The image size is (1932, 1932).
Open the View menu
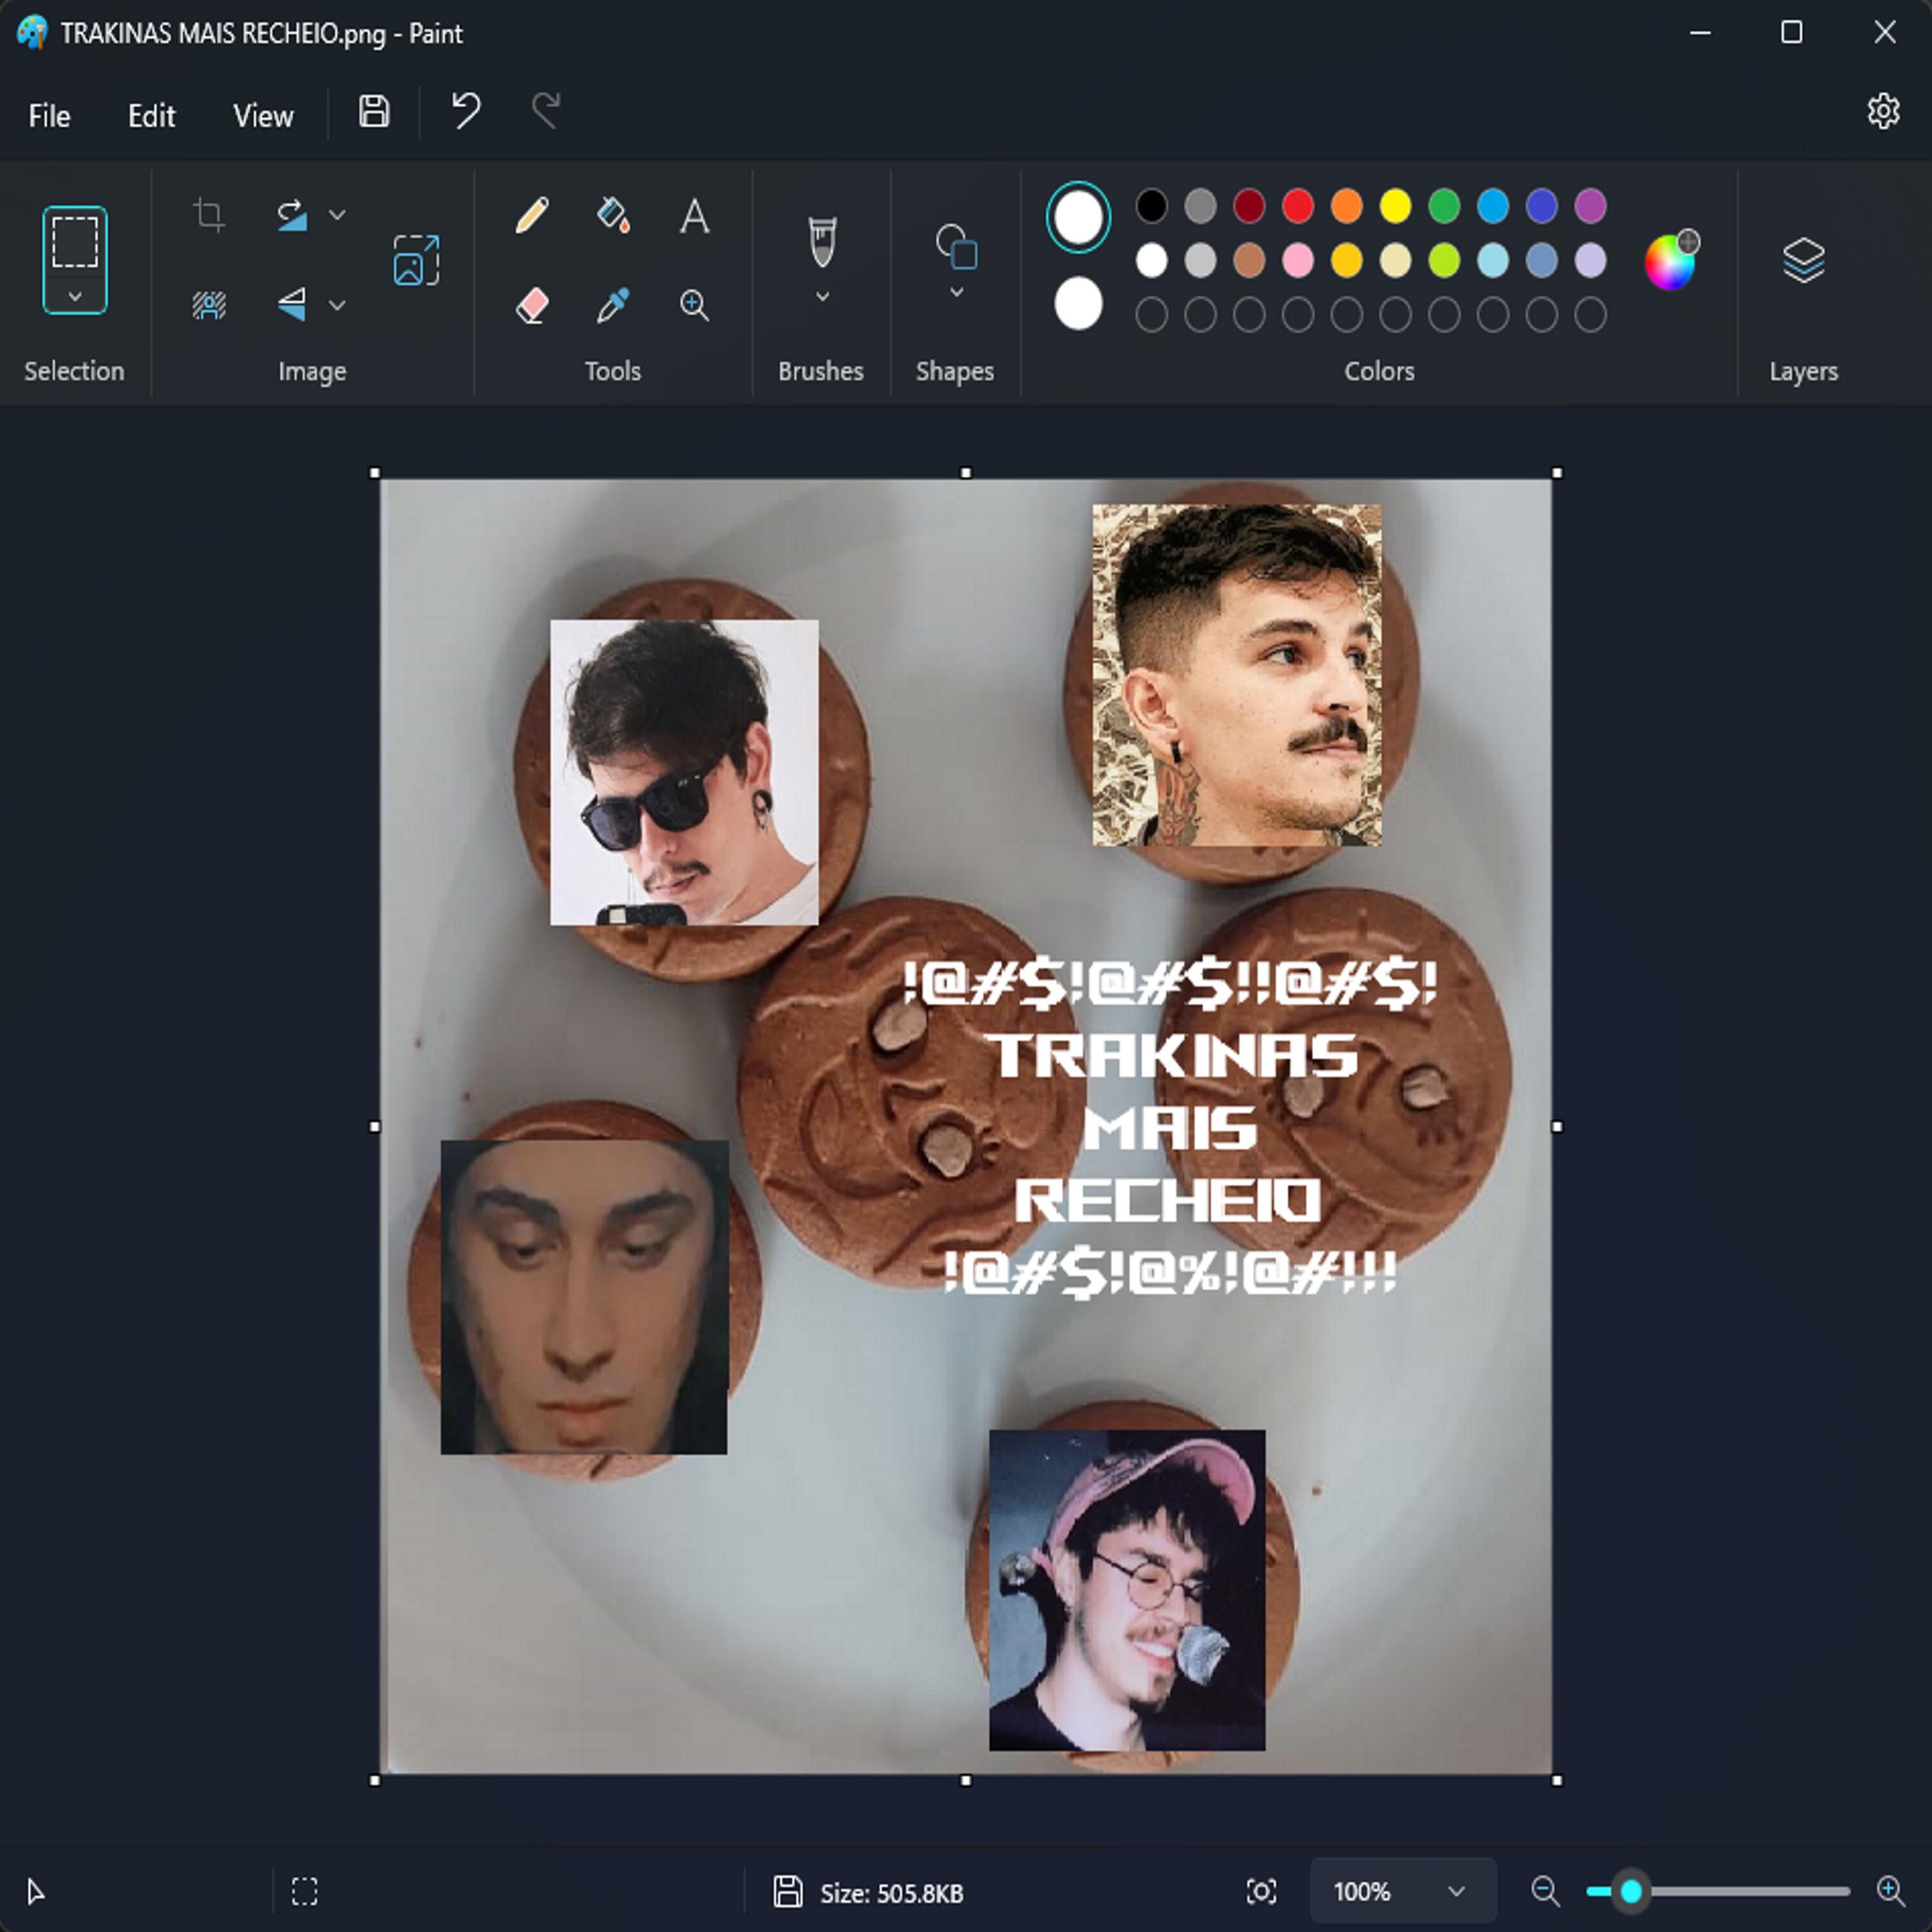pyautogui.click(x=263, y=116)
